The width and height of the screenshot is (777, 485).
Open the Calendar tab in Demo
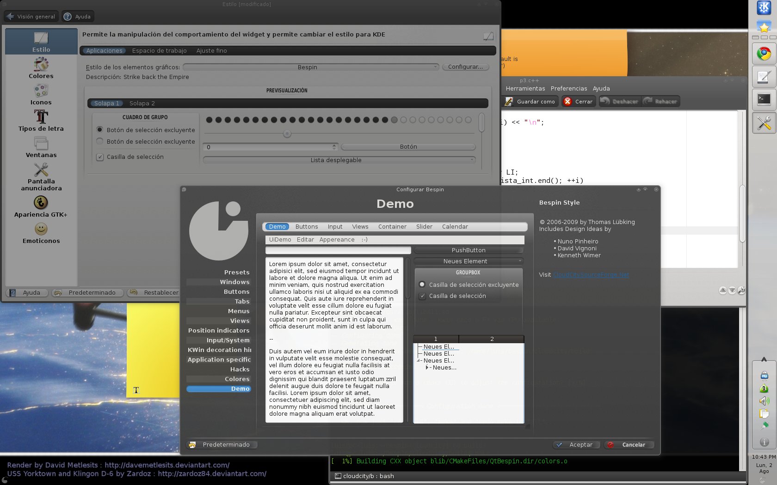tap(455, 227)
